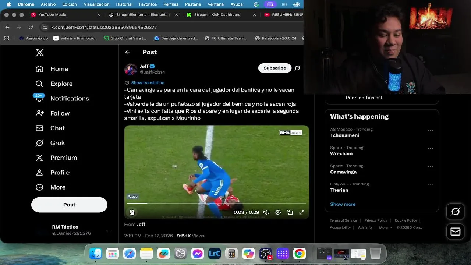The width and height of the screenshot is (471, 265).
Task: Open Chrome apps grid in bookmarks bar
Action: pos(6,38)
